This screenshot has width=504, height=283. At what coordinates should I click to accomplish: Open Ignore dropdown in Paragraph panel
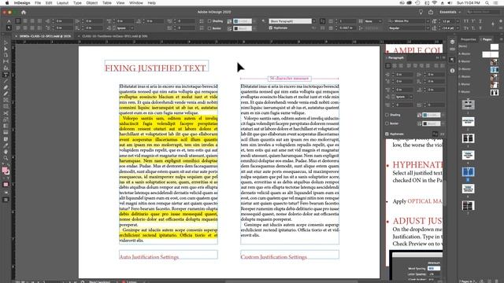click(x=403, y=97)
